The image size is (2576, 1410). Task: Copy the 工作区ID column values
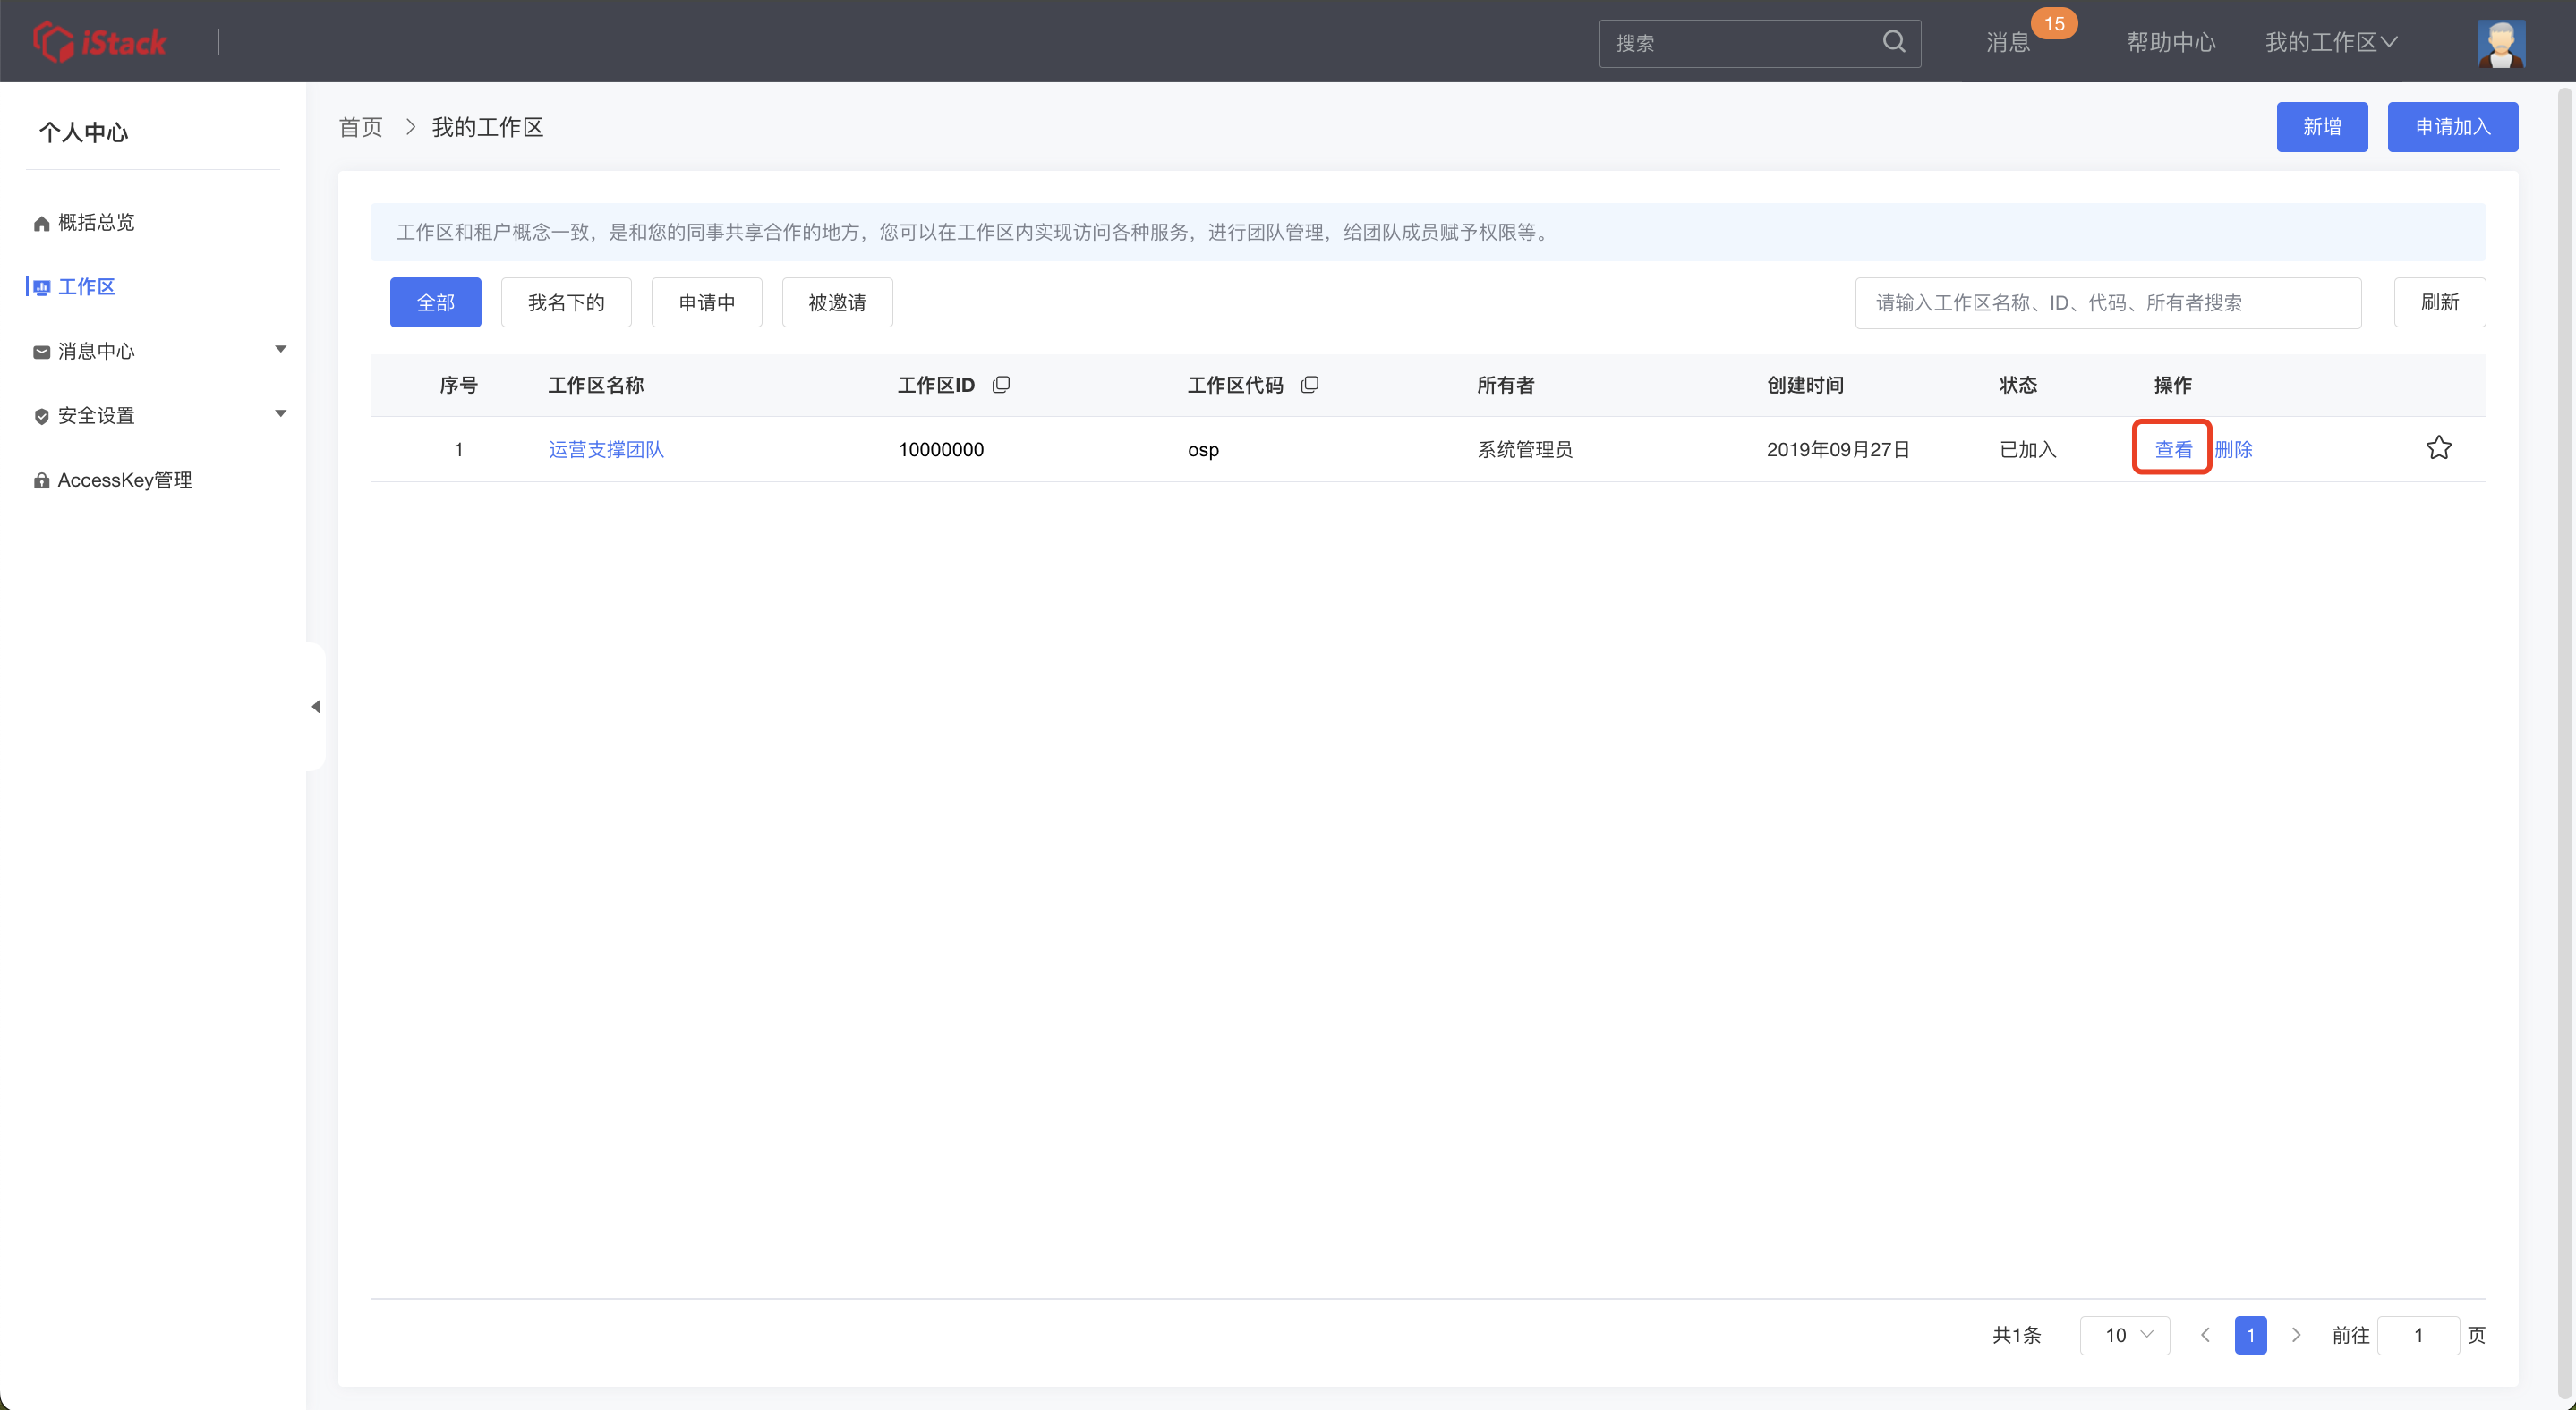pyautogui.click(x=1001, y=385)
